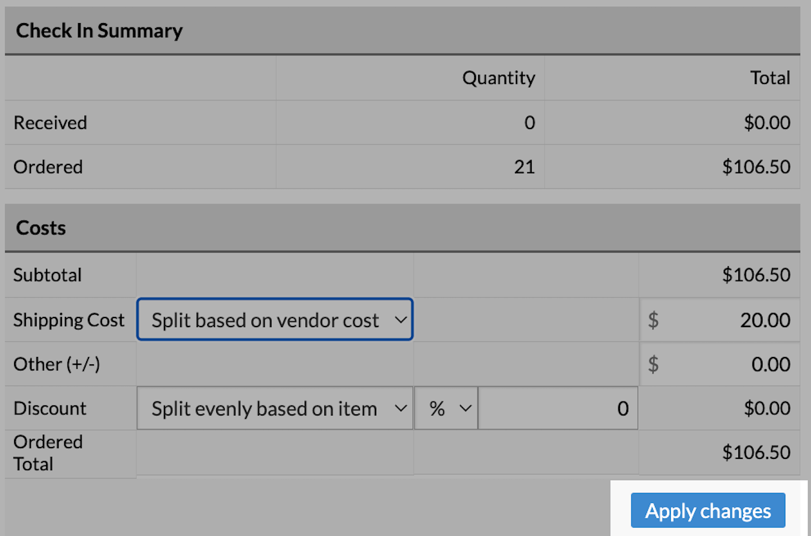
Task: Open the Shipping Cost split method dropdown
Action: [275, 320]
